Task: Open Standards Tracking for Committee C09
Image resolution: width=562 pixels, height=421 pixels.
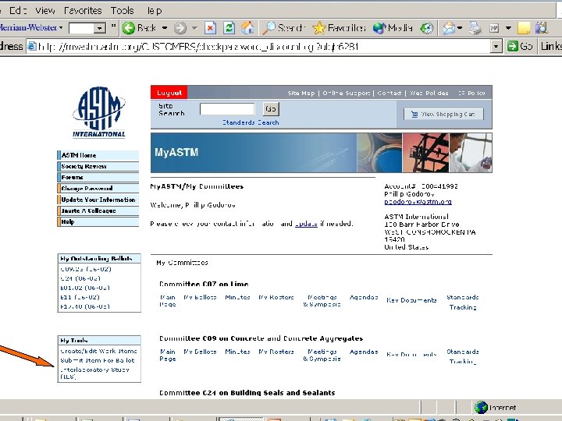Action: click(x=463, y=356)
